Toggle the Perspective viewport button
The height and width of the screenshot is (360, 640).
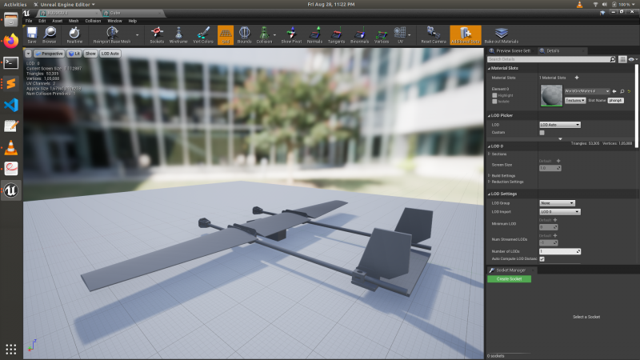pyautogui.click(x=49, y=54)
